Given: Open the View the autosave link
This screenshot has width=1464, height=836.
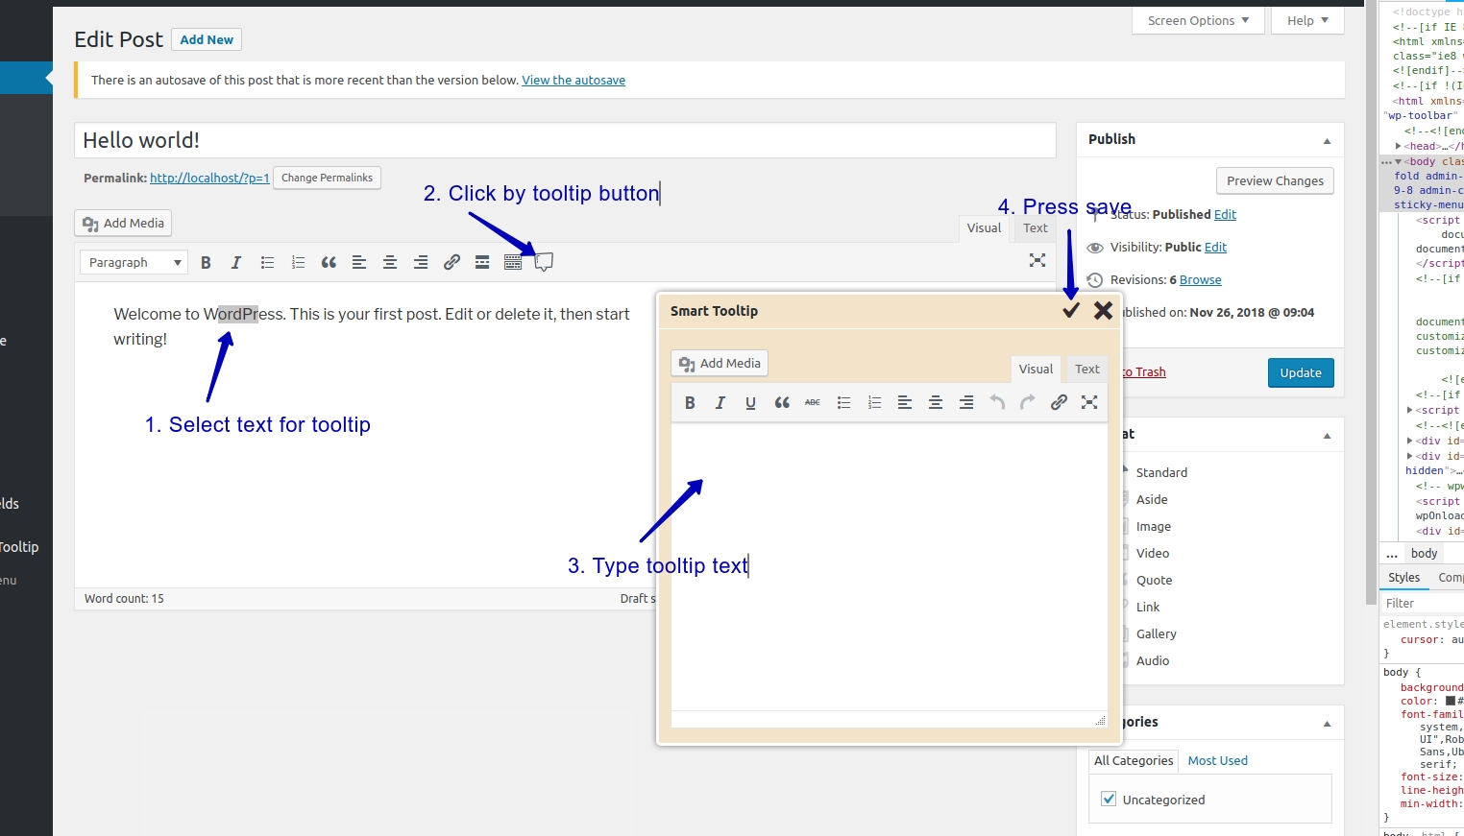Looking at the screenshot, I should tap(573, 80).
